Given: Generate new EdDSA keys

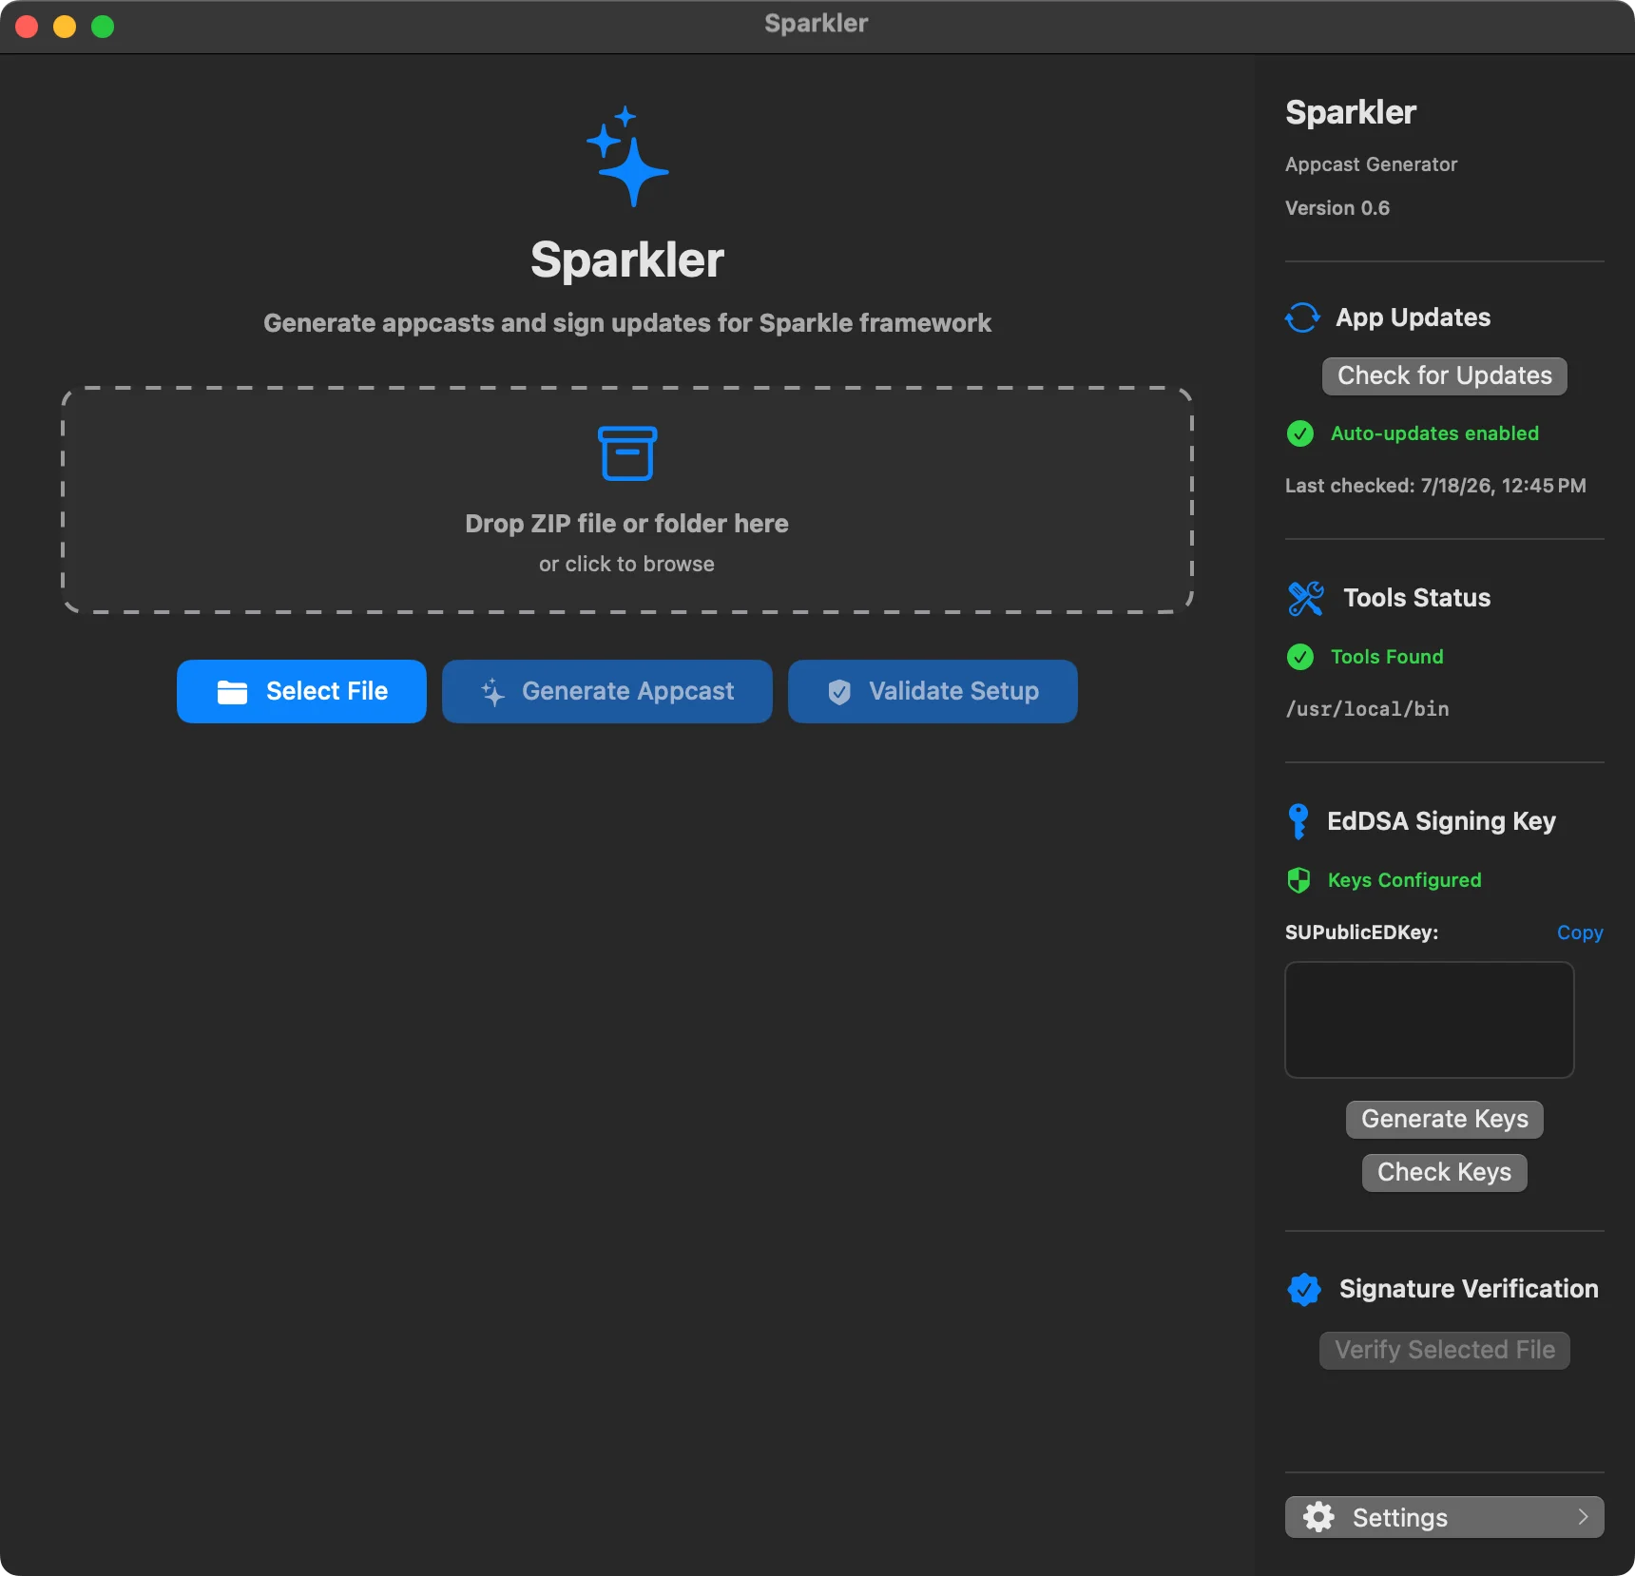Looking at the screenshot, I should [x=1445, y=1119].
